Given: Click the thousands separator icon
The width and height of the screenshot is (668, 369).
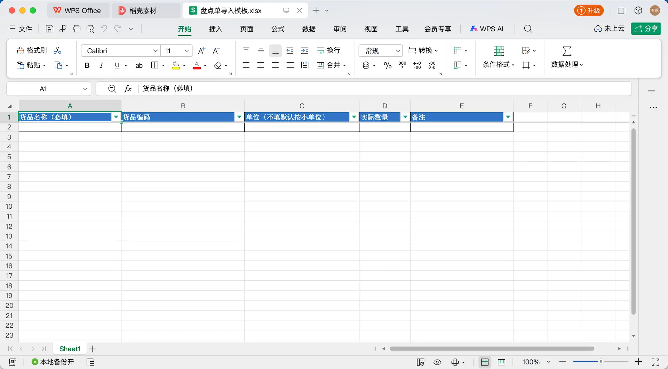Looking at the screenshot, I should pos(403,65).
